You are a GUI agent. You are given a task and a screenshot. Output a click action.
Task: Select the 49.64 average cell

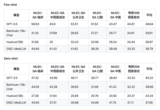coord(149,24)
